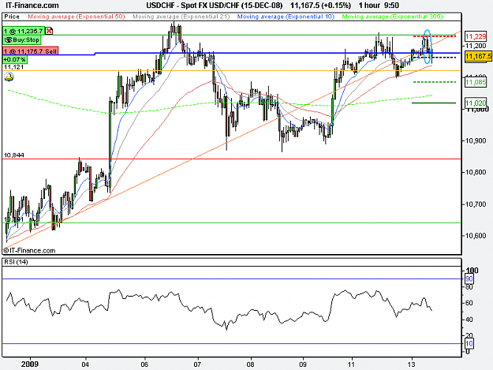The height and width of the screenshot is (370, 493).
Task: Click the 07 date axis label
Action: click(x=197, y=364)
